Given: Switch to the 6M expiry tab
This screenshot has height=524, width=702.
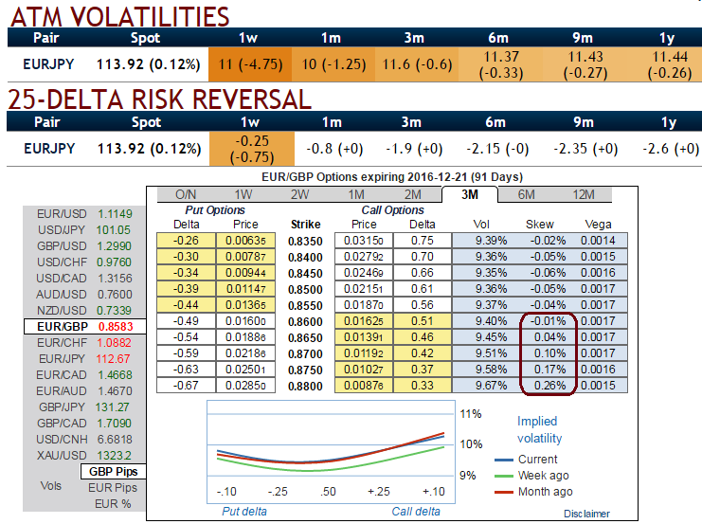Looking at the screenshot, I should coord(526,194).
